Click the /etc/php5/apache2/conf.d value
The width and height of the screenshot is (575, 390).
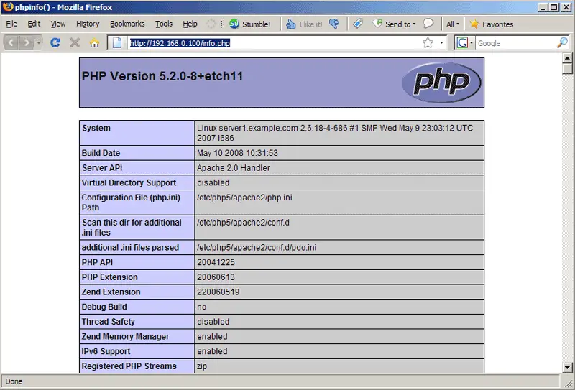(243, 223)
